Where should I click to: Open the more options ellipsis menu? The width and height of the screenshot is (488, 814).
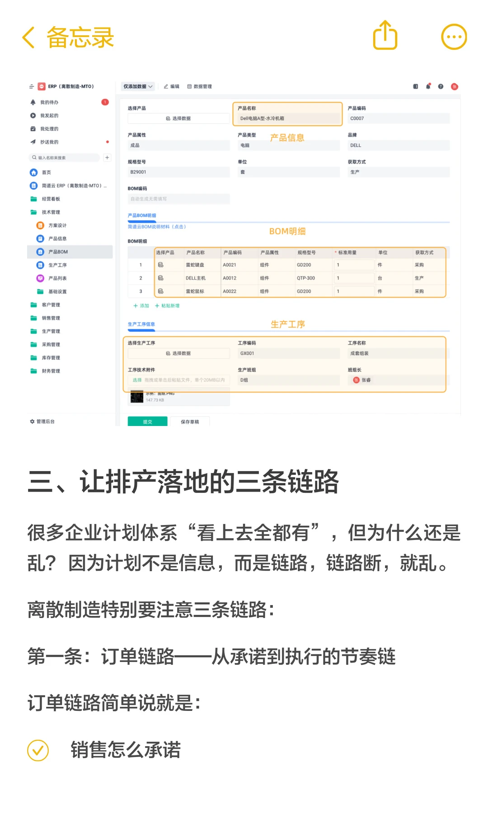(x=454, y=37)
